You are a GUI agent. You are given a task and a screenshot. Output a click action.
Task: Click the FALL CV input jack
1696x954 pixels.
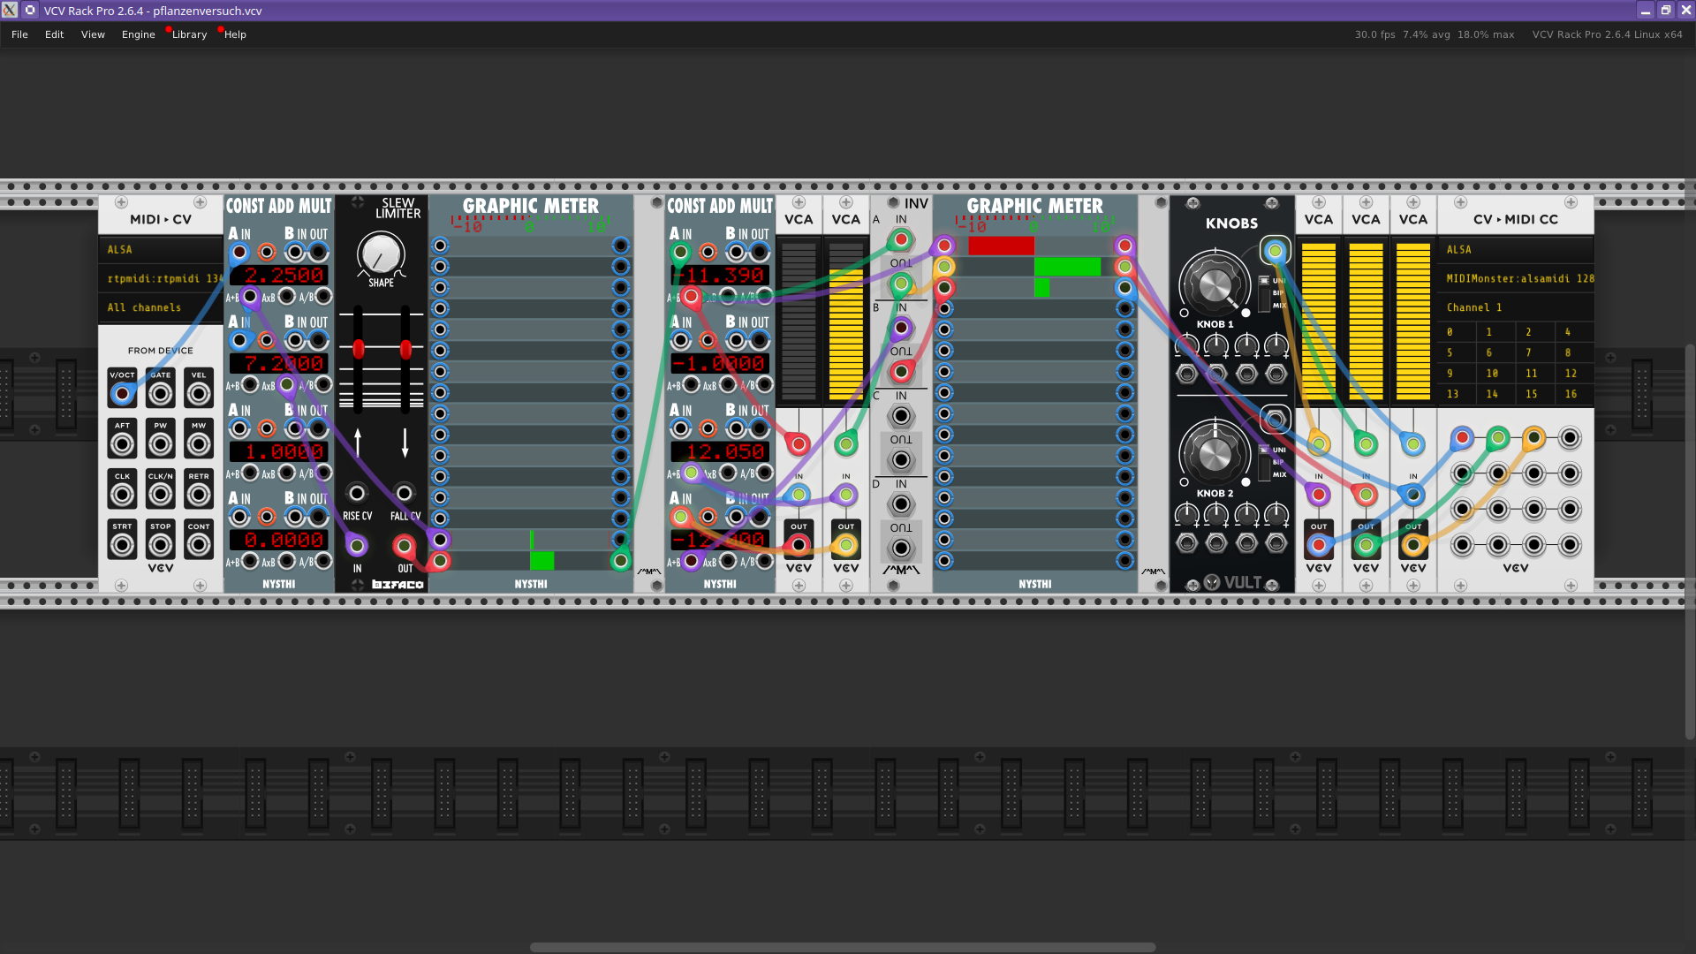click(x=405, y=493)
